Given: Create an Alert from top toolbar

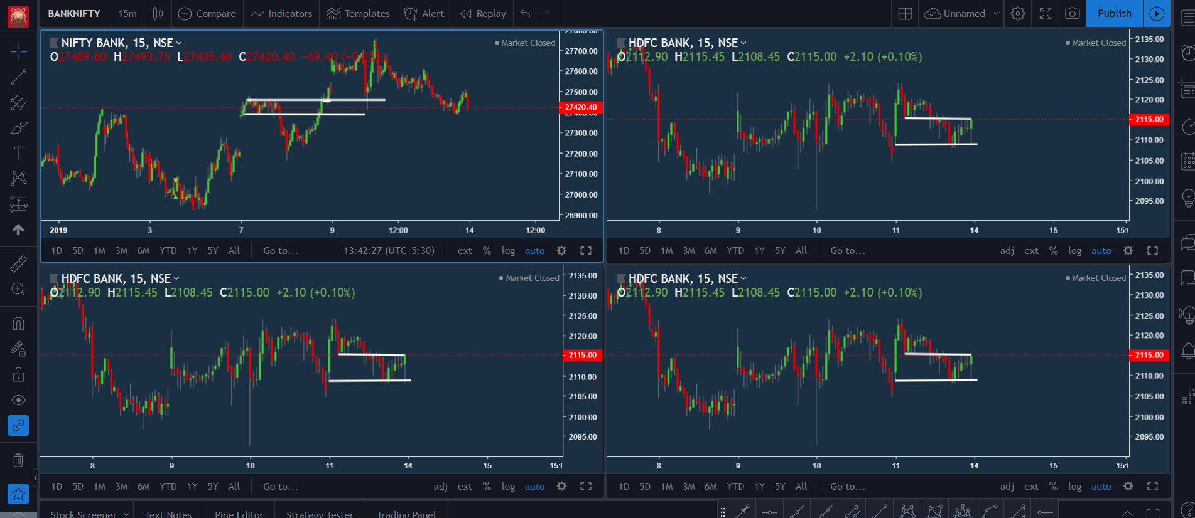Looking at the screenshot, I should (424, 13).
